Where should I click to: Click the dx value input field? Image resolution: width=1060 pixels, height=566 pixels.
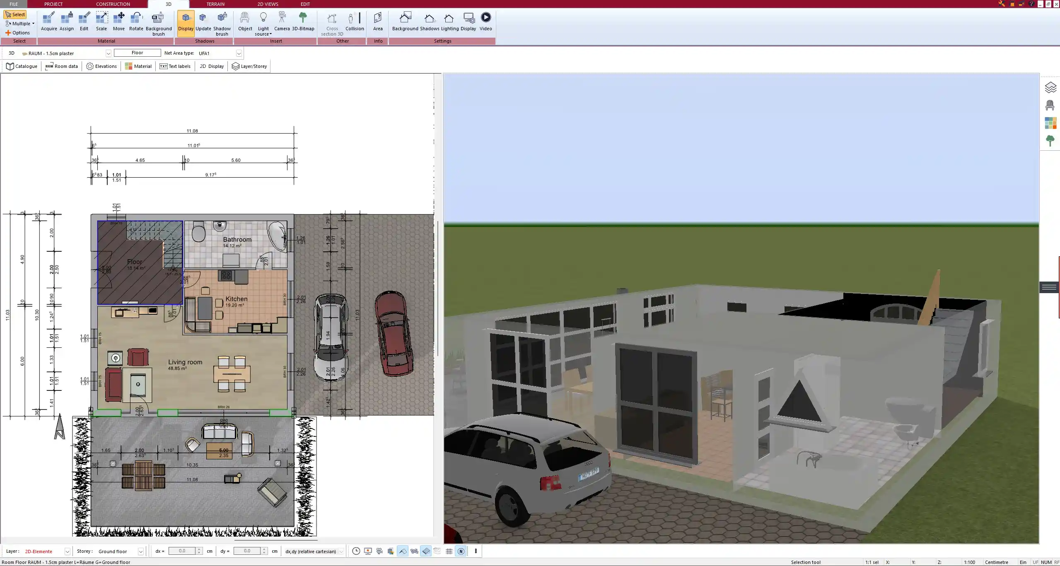(182, 551)
